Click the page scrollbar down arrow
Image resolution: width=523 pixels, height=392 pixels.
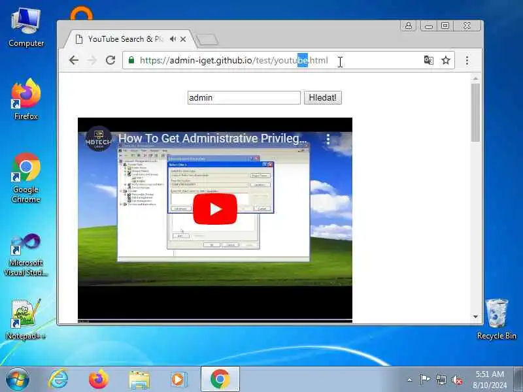point(476,317)
